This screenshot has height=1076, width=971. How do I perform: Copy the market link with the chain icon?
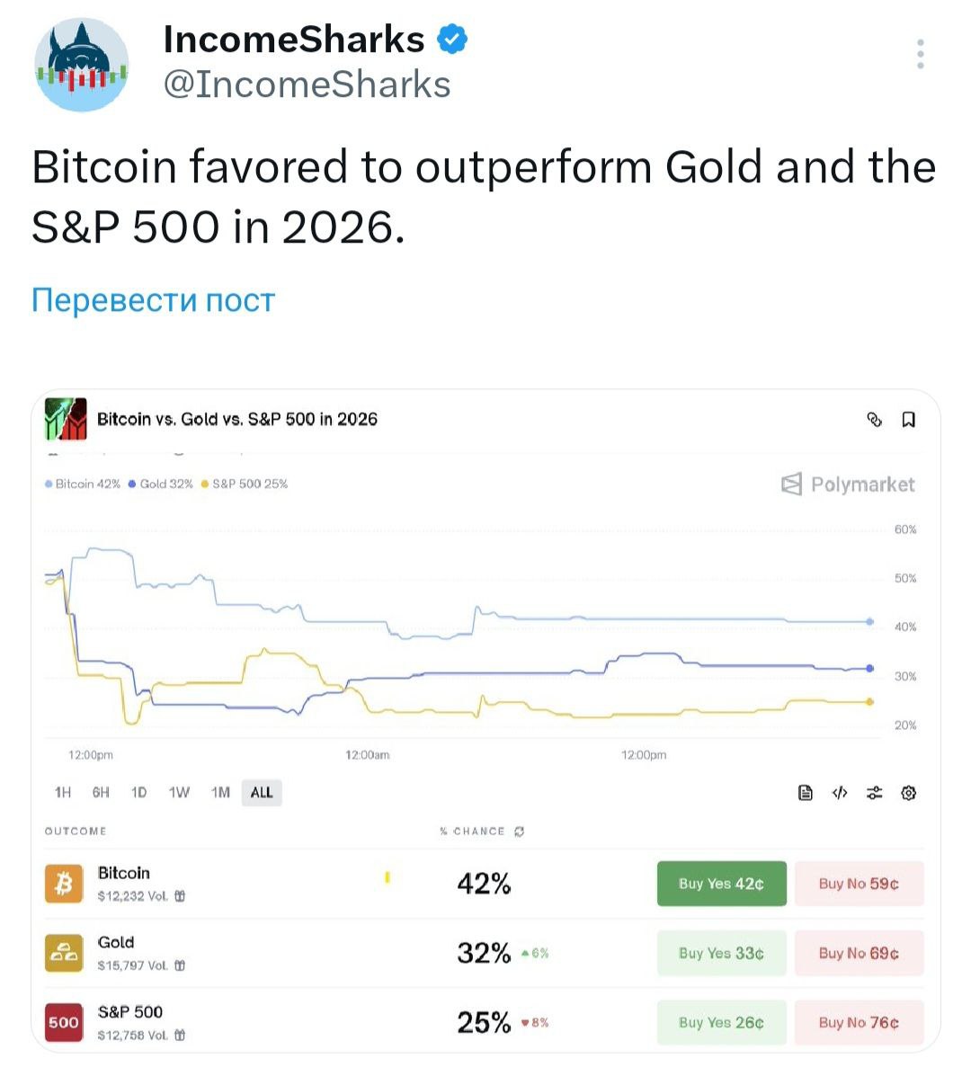point(874,420)
